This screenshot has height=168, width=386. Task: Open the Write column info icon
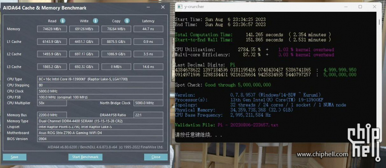click(95, 21)
